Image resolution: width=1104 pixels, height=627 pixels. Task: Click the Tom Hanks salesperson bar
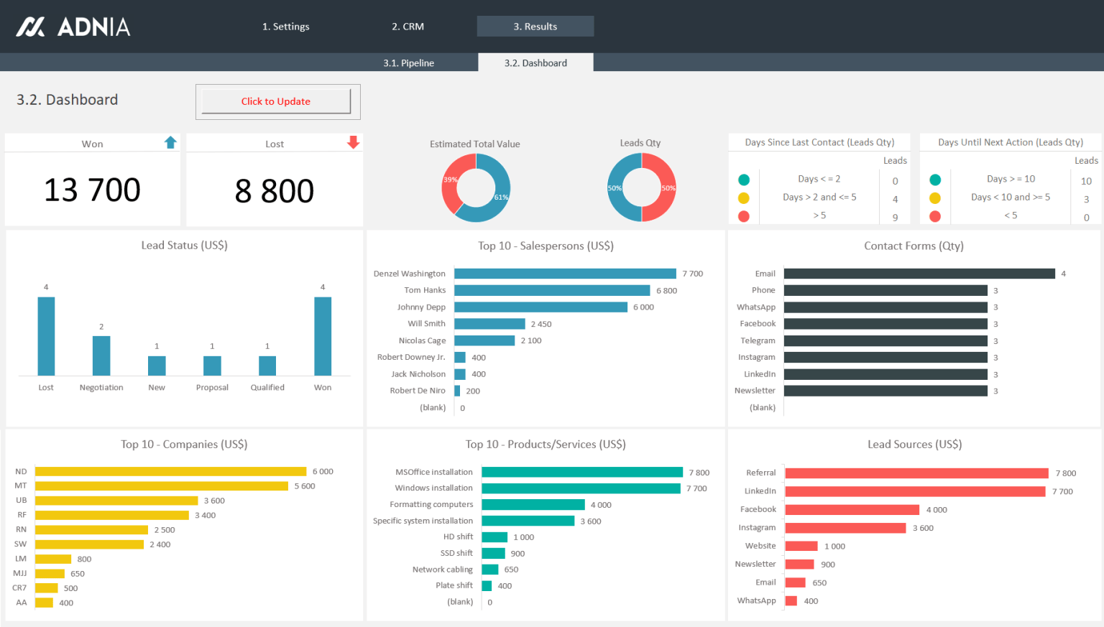[x=552, y=290]
